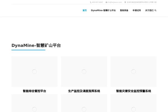Click the email address in top bar

(115, 2)
